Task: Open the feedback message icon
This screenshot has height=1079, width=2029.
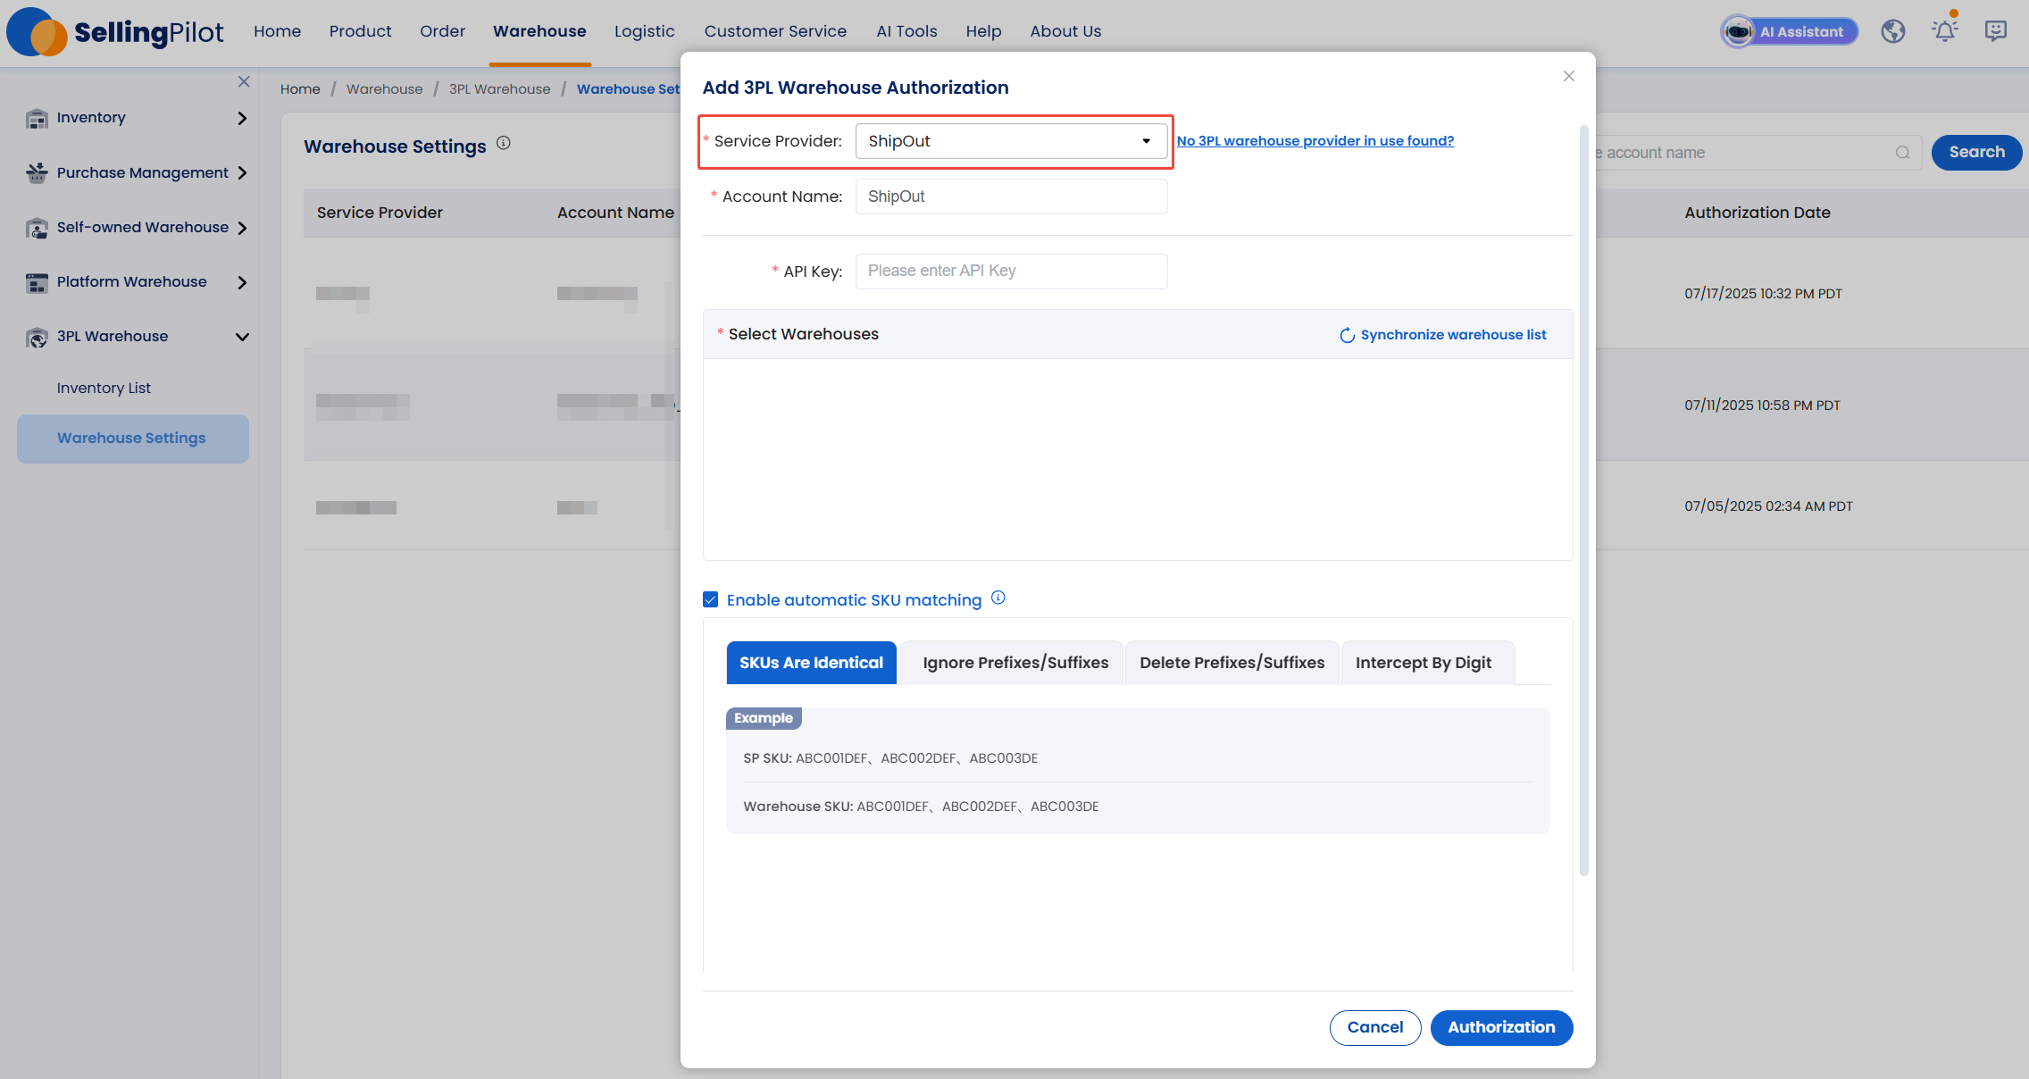Action: [1996, 31]
